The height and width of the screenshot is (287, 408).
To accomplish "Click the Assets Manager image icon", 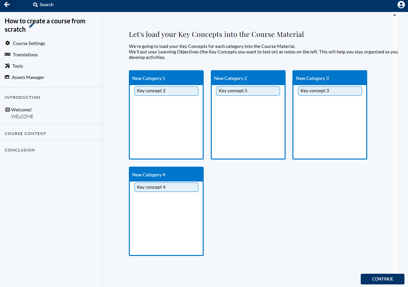I will (x=7, y=77).
